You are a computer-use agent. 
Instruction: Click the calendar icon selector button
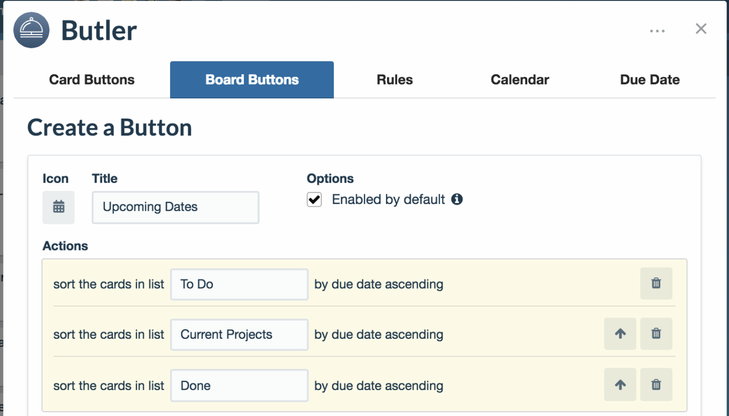coord(59,207)
